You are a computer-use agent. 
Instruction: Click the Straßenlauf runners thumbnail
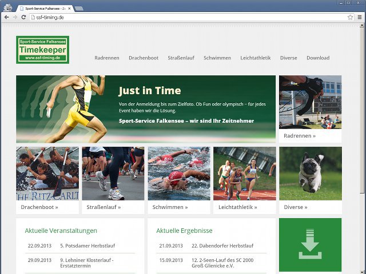113,174
